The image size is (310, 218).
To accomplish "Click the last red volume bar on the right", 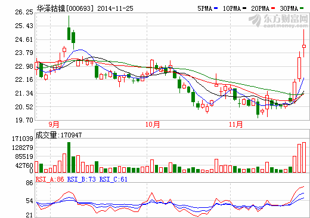I will (x=304, y=157).
